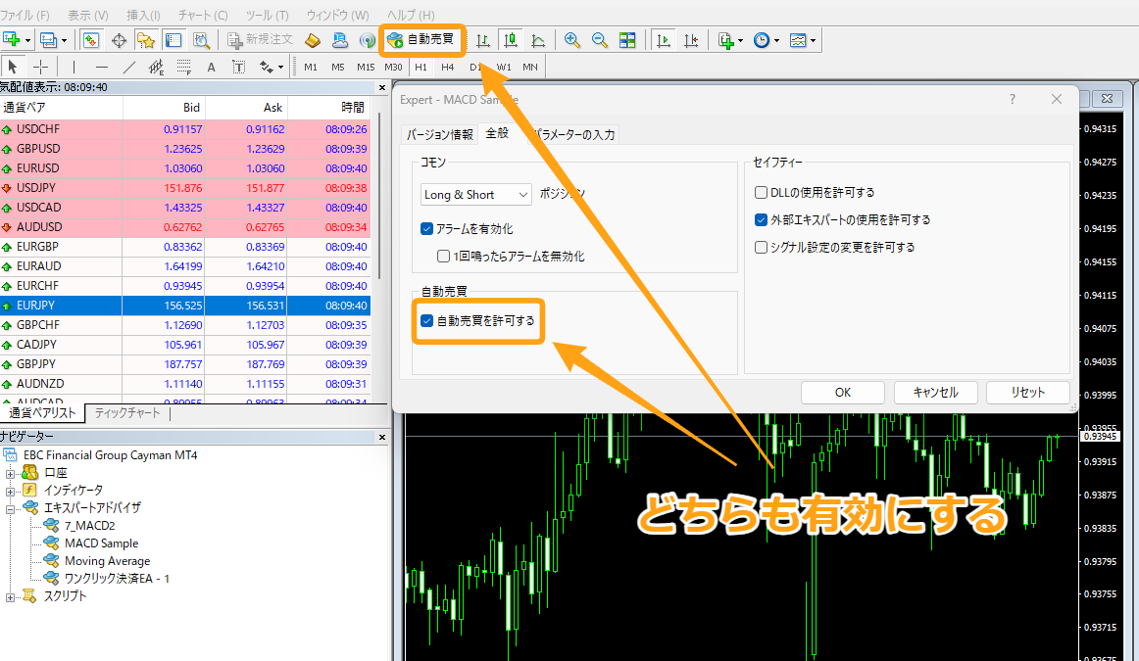This screenshot has width=1139, height=661.
Task: Open the チャート menu
Action: 204,16
